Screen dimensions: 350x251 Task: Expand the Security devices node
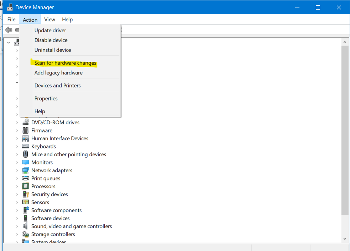[17, 195]
